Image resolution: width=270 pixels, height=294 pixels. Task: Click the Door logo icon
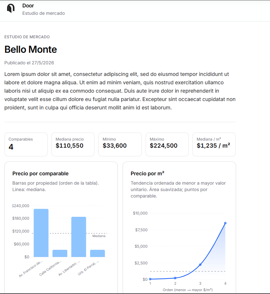11,8
